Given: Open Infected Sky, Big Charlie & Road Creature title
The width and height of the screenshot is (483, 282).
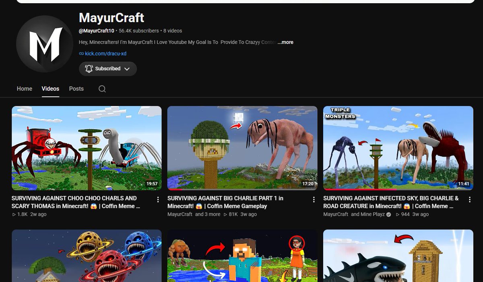Looking at the screenshot, I should pos(391,202).
